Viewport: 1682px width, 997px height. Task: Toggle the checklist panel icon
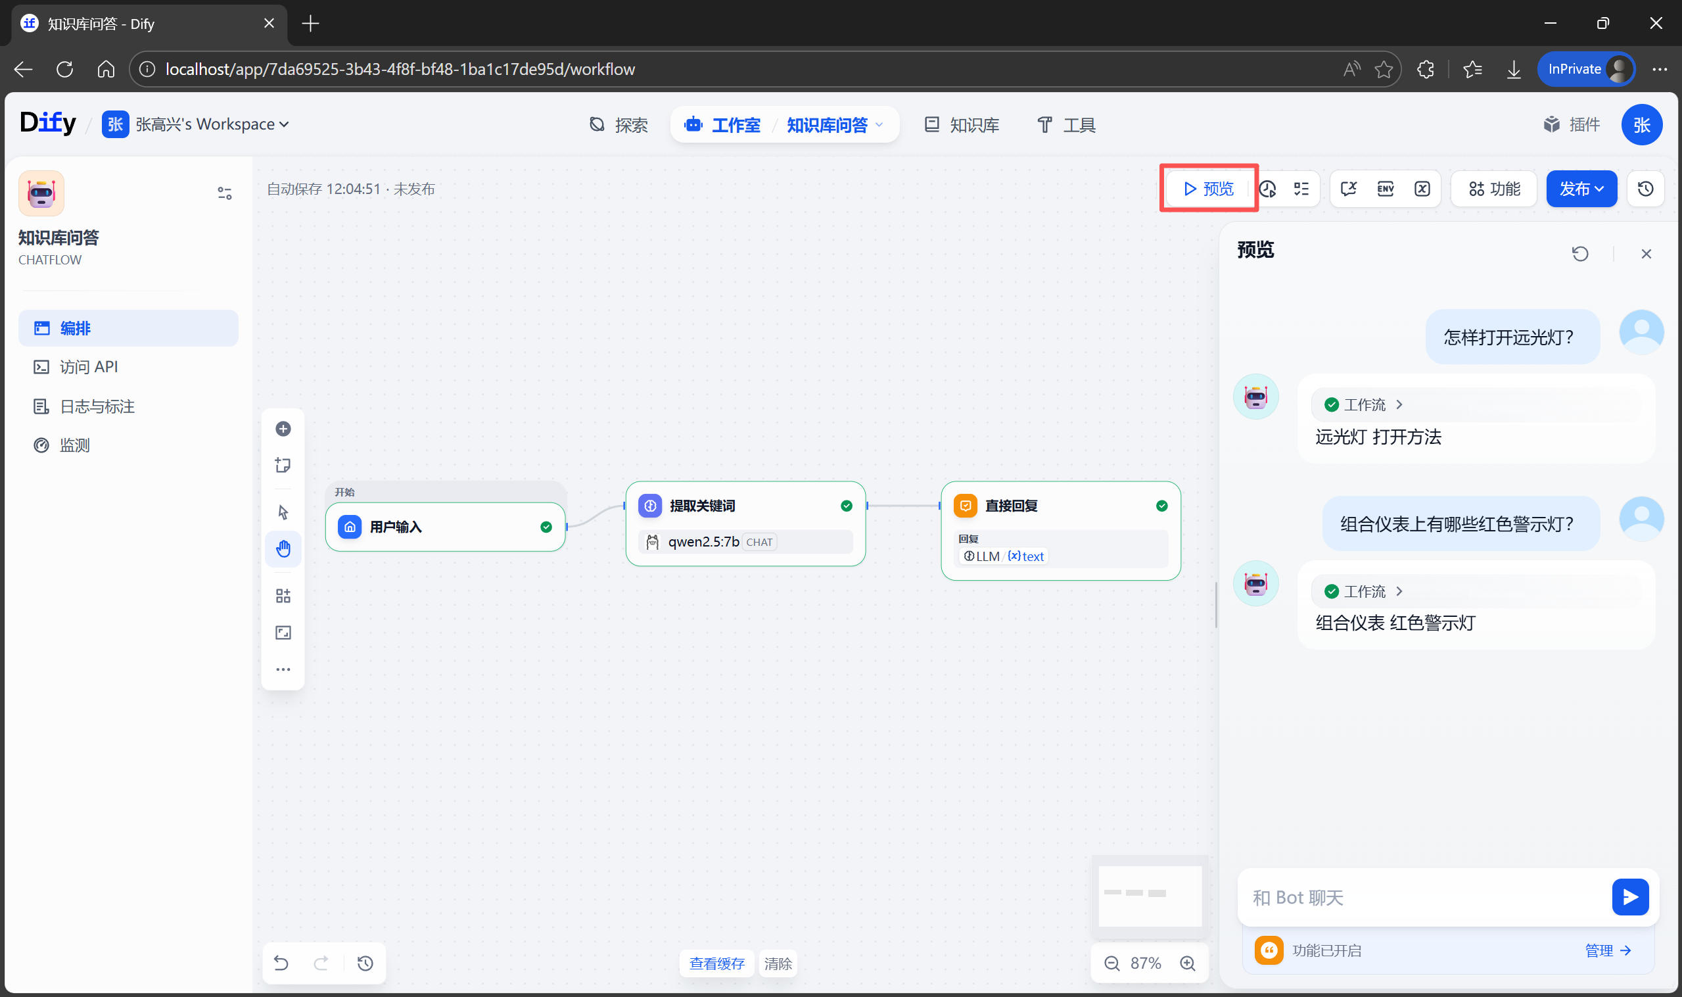pos(1301,189)
